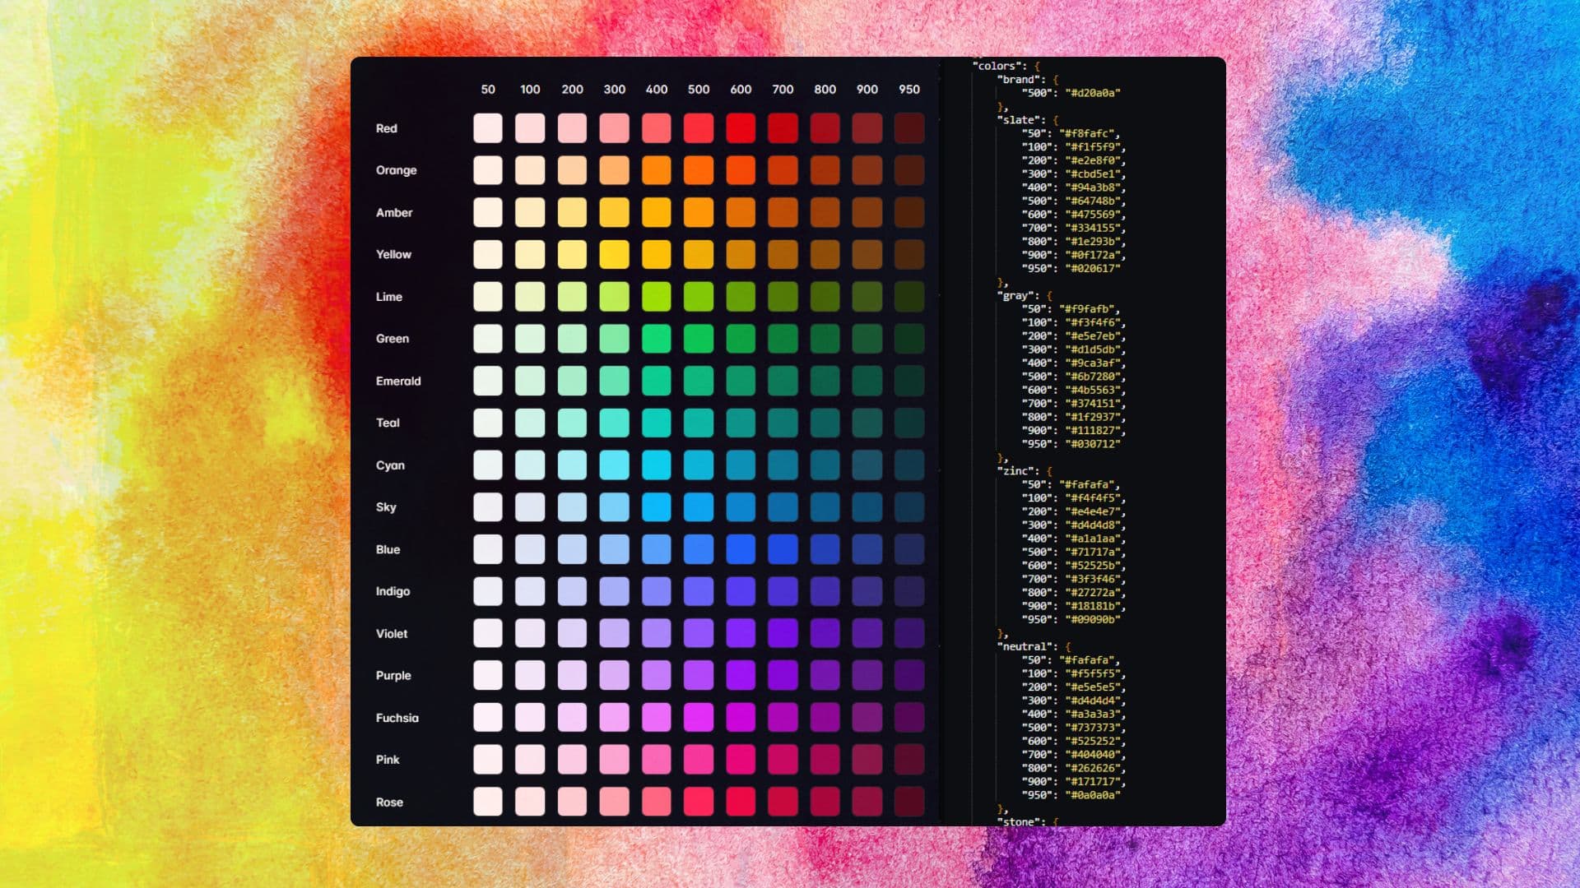Click the Lime 600 color swatch
1580x888 pixels.
point(741,297)
